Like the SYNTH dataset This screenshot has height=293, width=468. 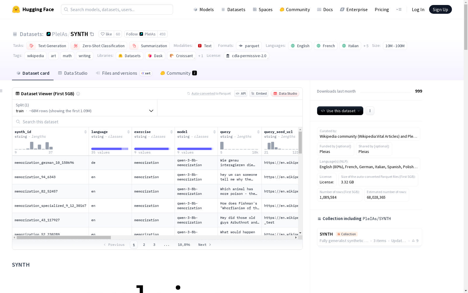click(x=106, y=34)
